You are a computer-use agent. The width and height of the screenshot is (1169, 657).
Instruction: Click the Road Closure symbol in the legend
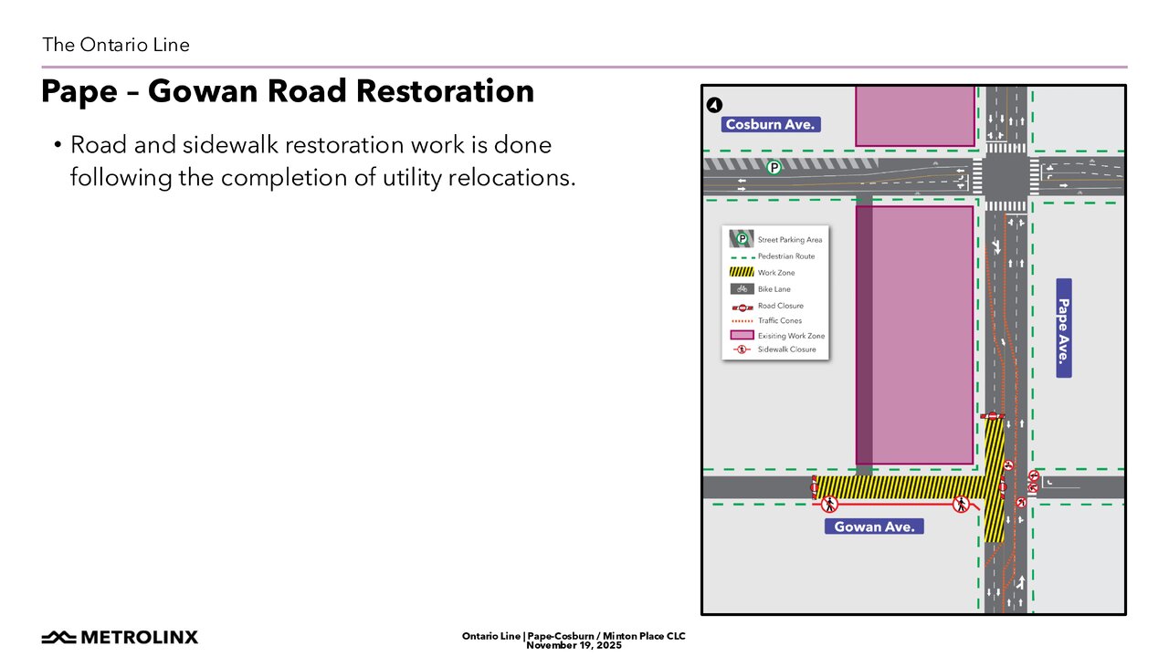(x=742, y=306)
